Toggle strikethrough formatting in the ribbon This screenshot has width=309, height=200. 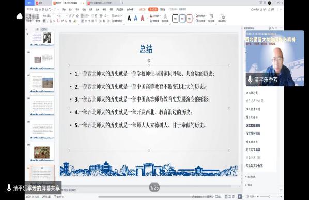(54, 21)
